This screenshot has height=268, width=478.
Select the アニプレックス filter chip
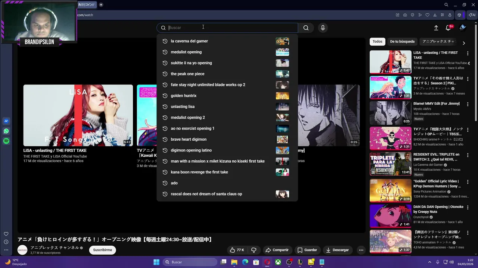pyautogui.click(x=439, y=42)
